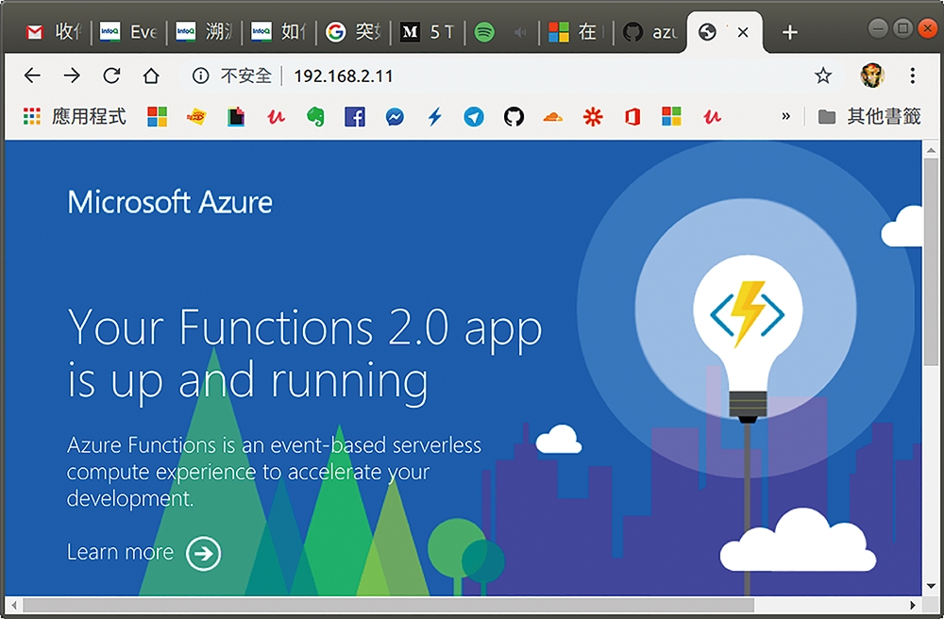Click the horizontal scrollbar right arrow
Image resolution: width=944 pixels, height=619 pixels.
point(913,605)
